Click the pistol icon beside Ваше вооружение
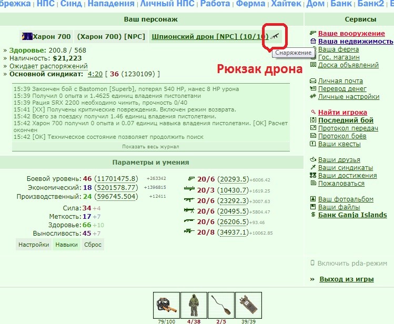394x324 pixels. pyautogui.click(x=313, y=33)
